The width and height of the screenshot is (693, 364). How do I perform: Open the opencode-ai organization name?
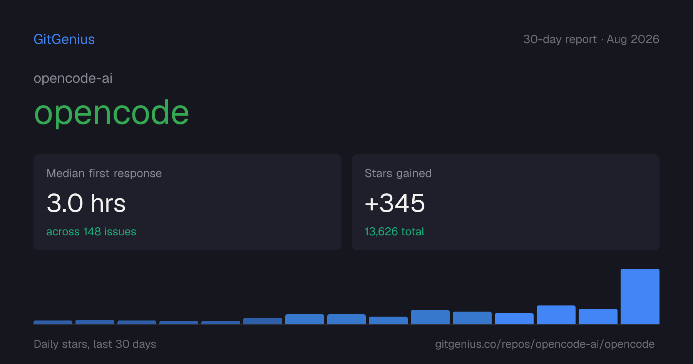tap(73, 78)
